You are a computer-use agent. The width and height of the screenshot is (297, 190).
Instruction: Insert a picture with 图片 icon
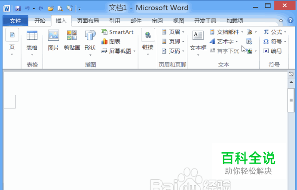click(53, 40)
